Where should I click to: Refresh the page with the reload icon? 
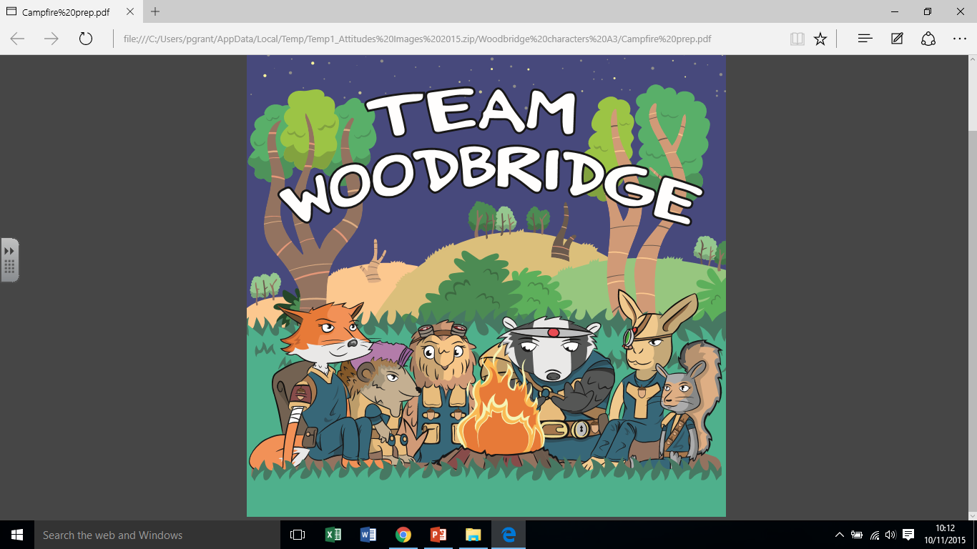tap(86, 39)
